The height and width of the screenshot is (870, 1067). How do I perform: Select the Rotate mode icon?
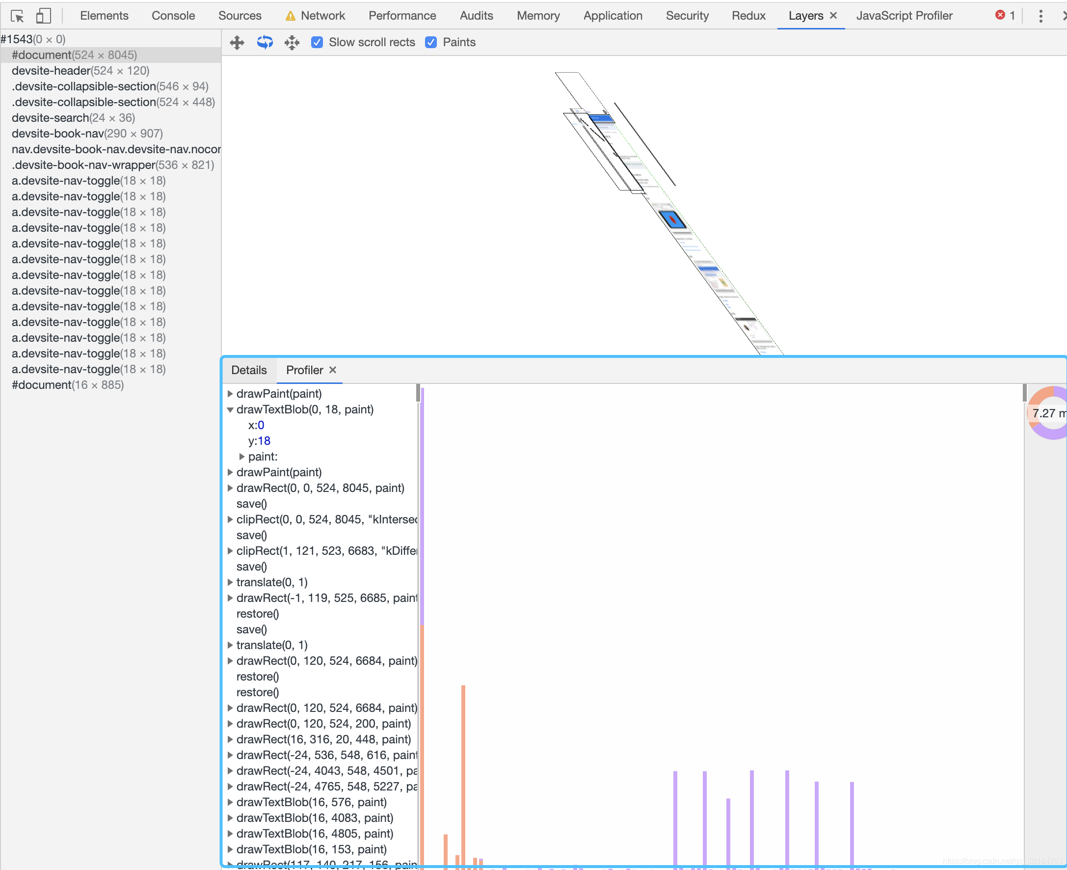[x=265, y=43]
